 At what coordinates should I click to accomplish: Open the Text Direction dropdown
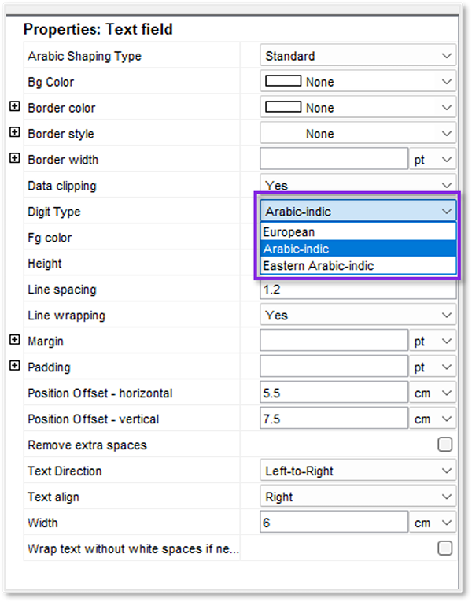[358, 471]
